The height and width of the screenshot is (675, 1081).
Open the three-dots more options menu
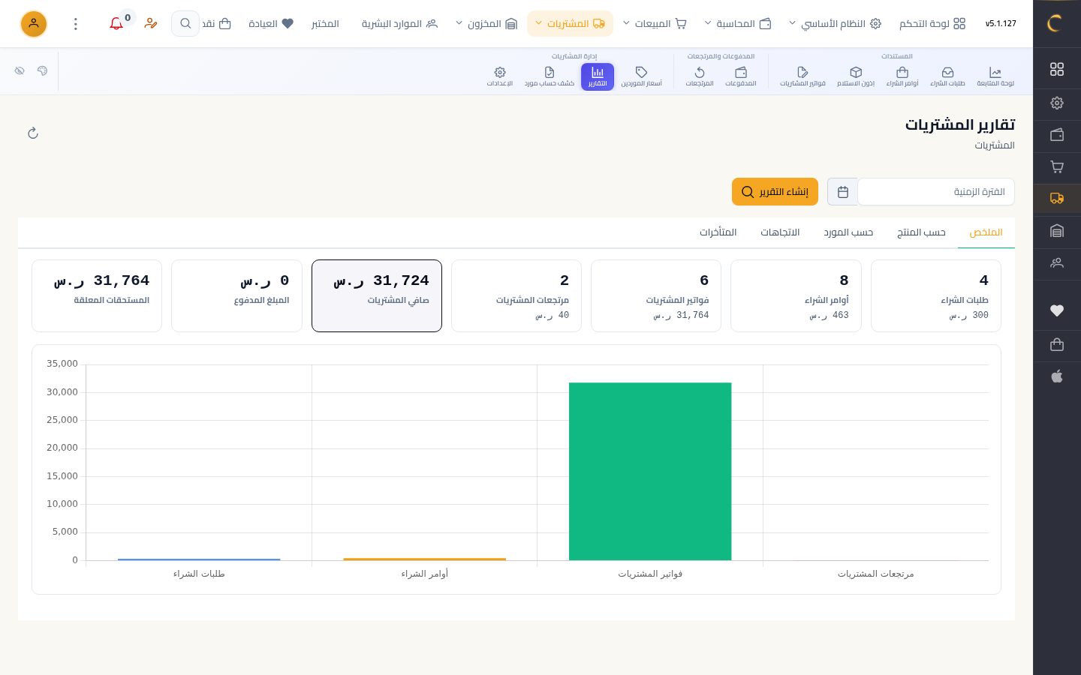(x=76, y=23)
